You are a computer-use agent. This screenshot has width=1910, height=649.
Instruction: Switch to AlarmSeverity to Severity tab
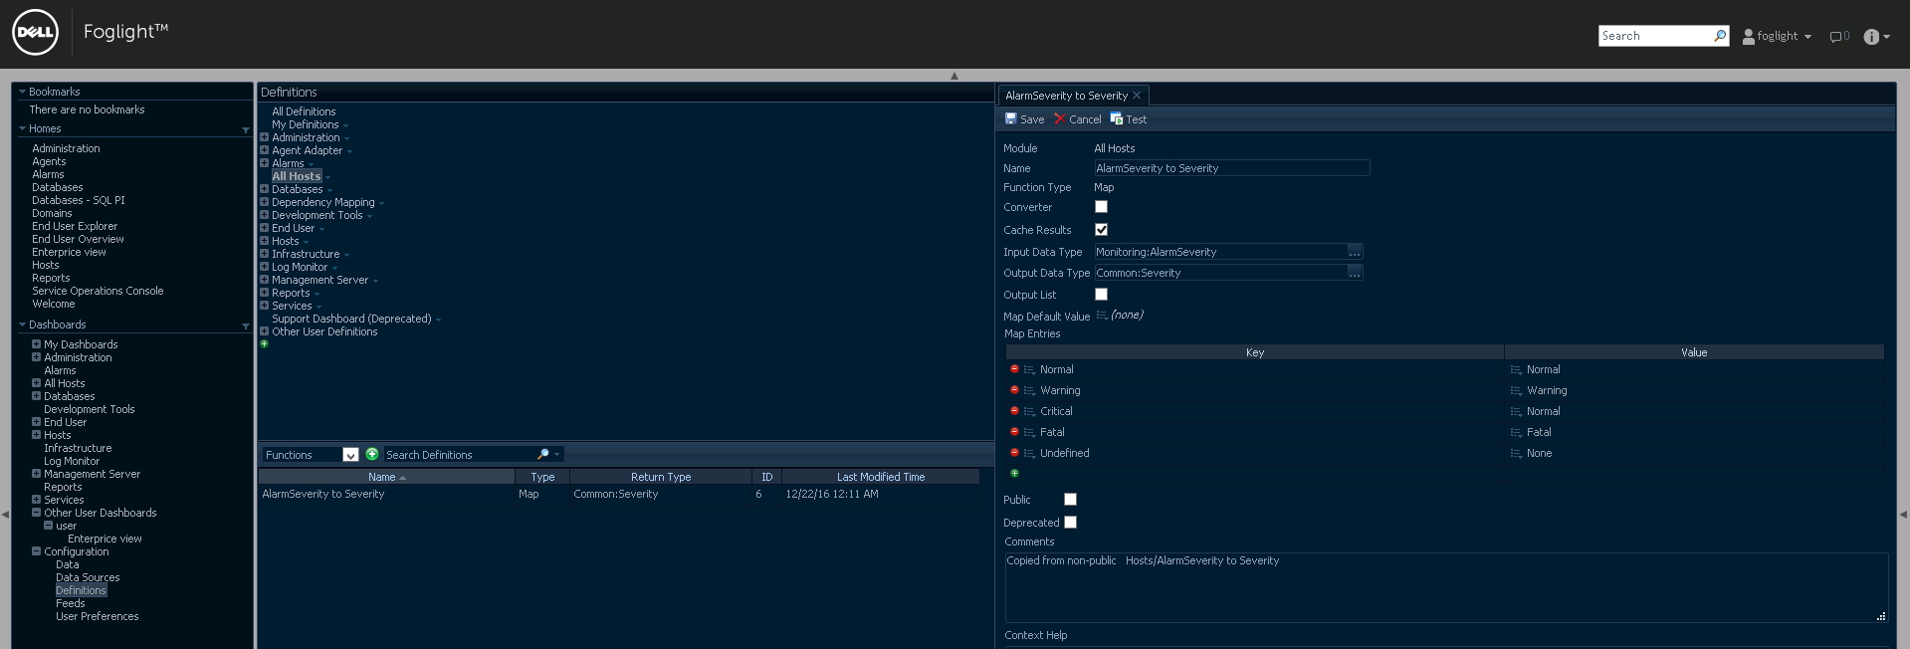(1066, 96)
